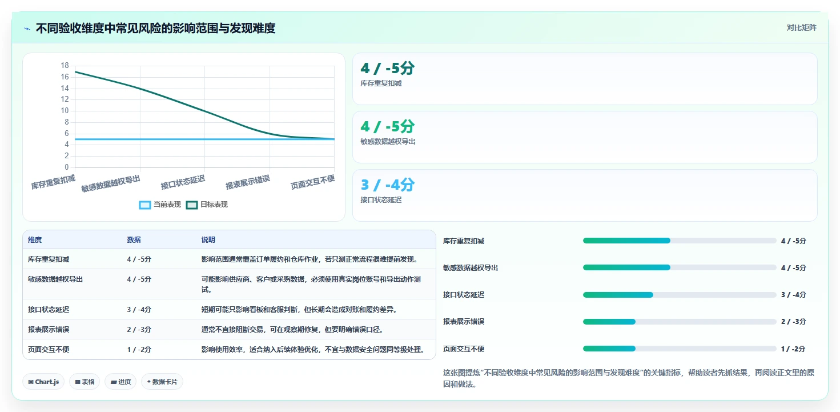Open the 库存重复扣减 data card
The height and width of the screenshot is (412, 840).
(585, 79)
